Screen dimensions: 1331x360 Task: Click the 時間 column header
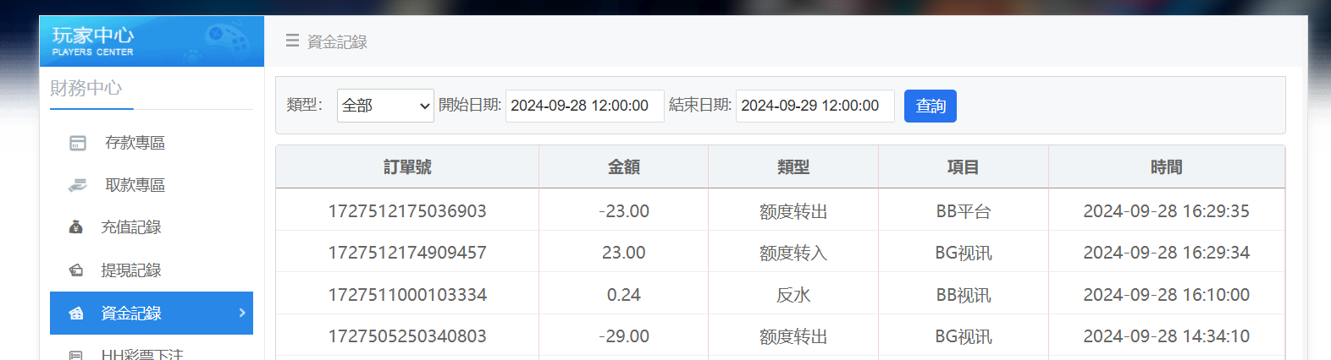1167,167
